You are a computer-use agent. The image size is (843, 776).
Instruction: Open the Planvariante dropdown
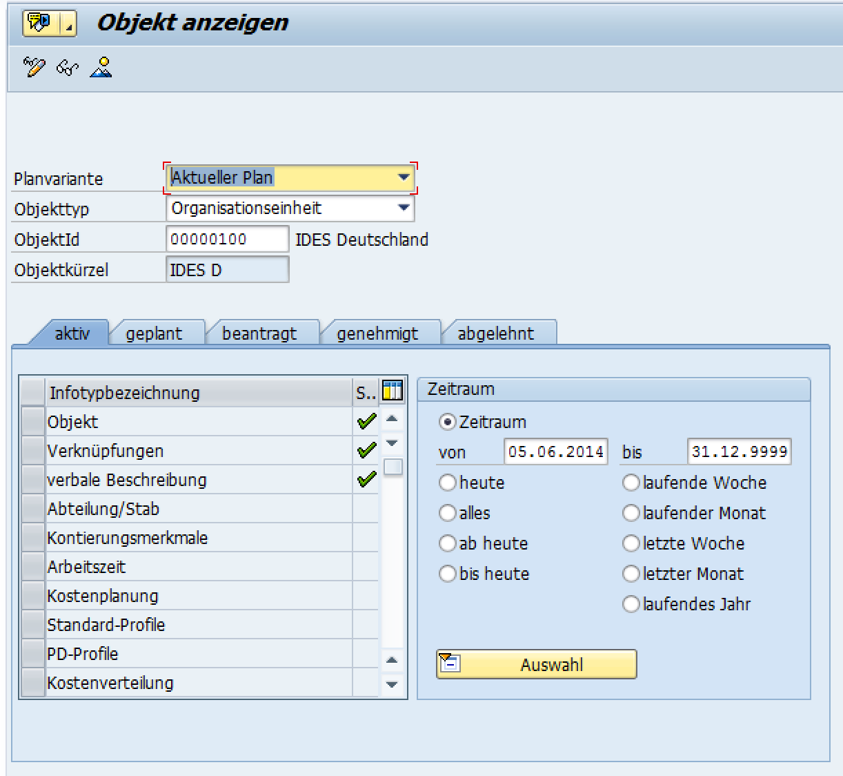click(404, 177)
